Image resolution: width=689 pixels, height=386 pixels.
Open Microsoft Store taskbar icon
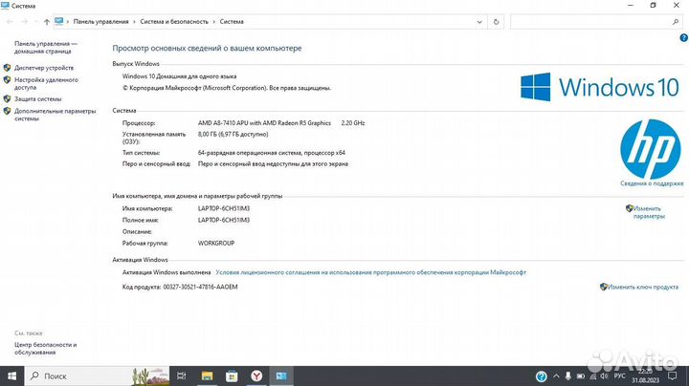coord(232,375)
